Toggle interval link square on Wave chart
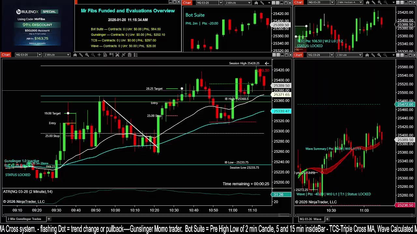 point(402,55)
